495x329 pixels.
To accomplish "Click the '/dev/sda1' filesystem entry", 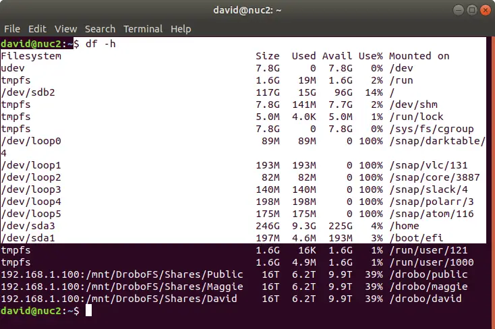I will click(x=28, y=238).
